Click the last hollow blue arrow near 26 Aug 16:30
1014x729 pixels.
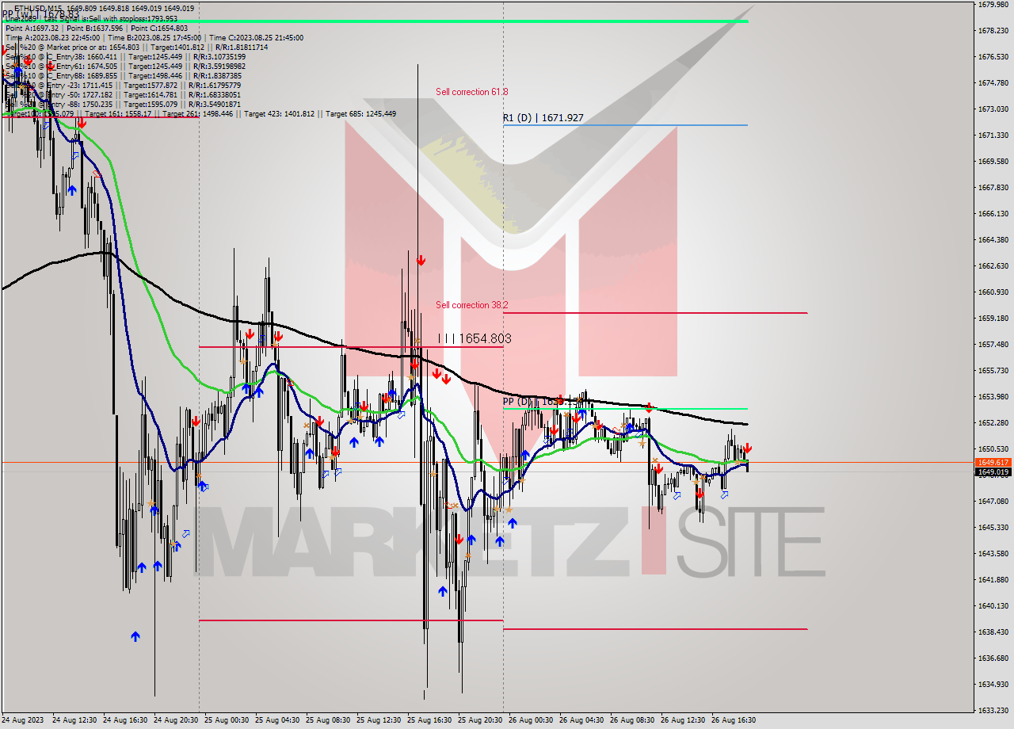click(725, 494)
